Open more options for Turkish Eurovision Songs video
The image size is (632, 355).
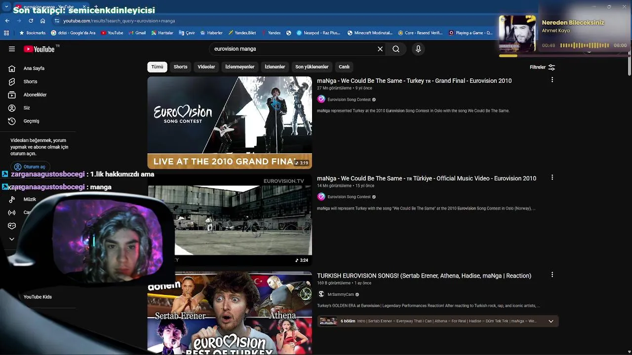(552, 275)
